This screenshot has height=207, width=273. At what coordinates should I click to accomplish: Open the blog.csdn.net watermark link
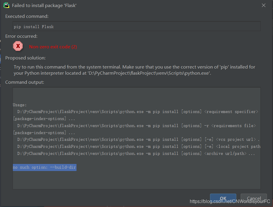pyautogui.click(x=230, y=201)
